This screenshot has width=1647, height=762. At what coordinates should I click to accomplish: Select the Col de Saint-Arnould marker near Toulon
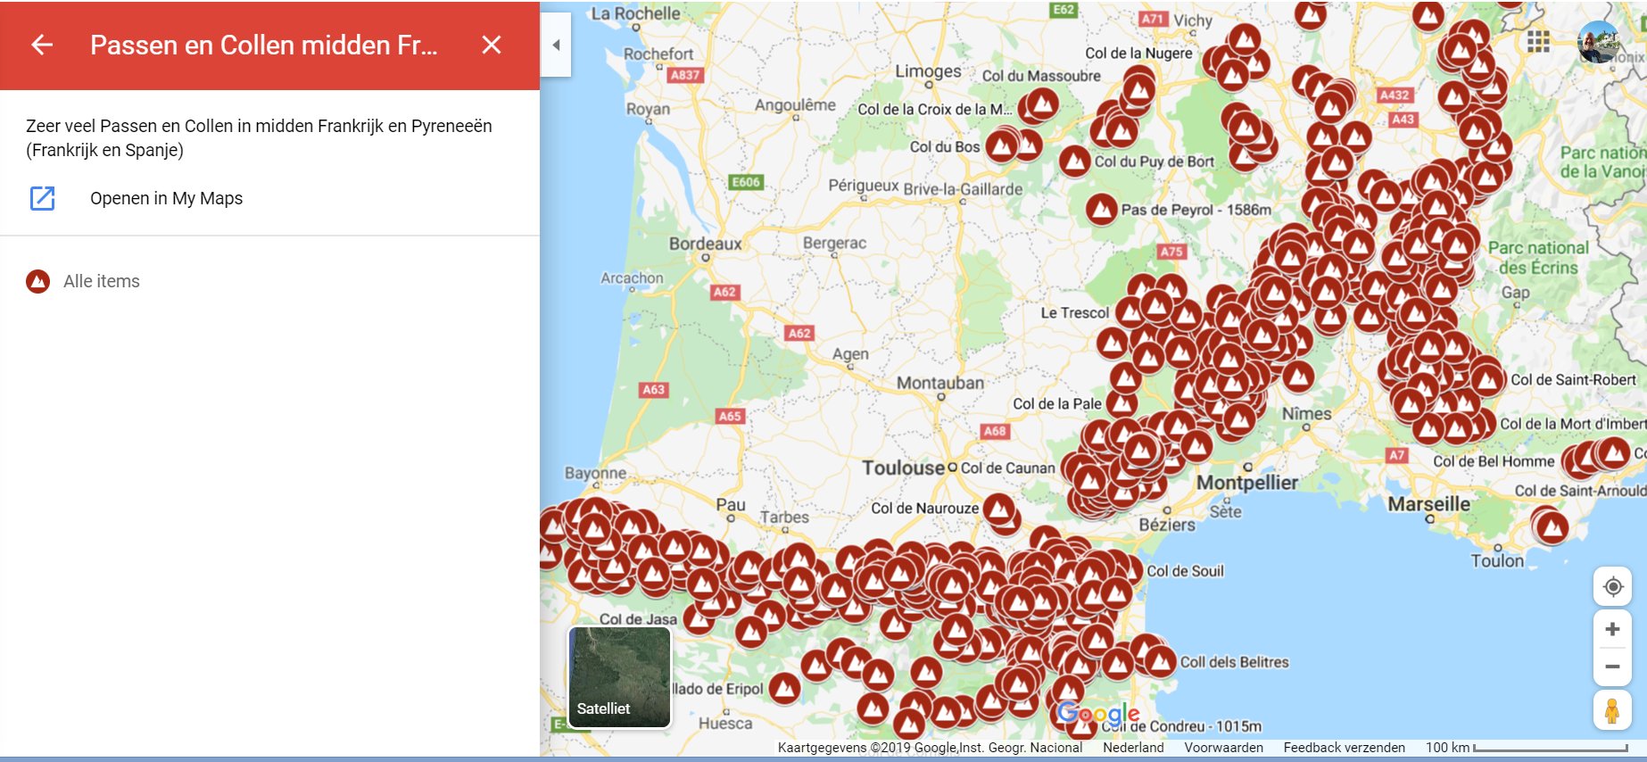click(1552, 527)
